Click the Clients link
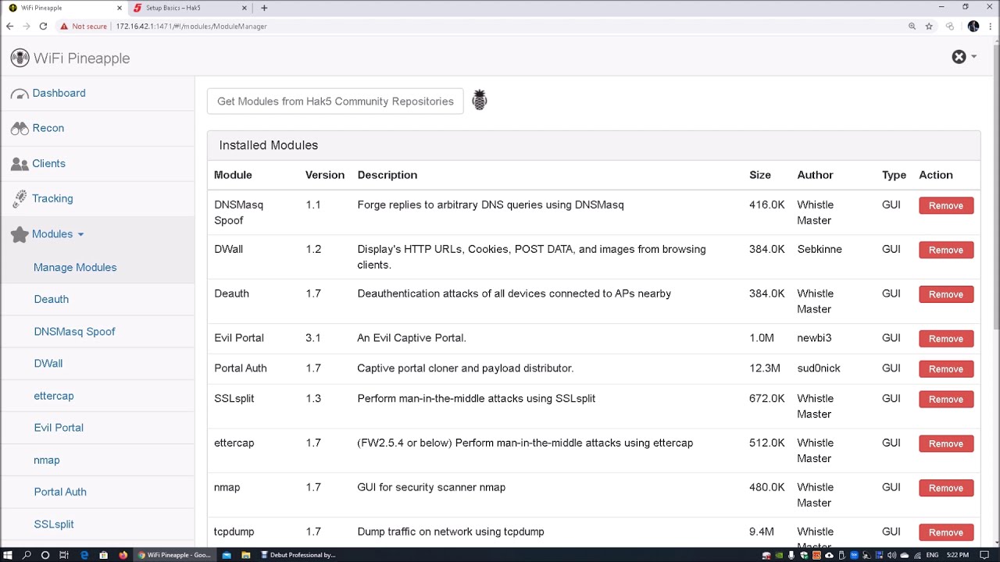 coord(48,163)
